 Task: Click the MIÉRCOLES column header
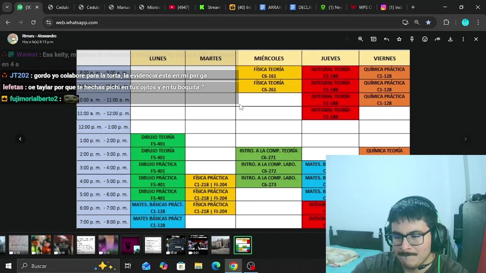point(269,58)
